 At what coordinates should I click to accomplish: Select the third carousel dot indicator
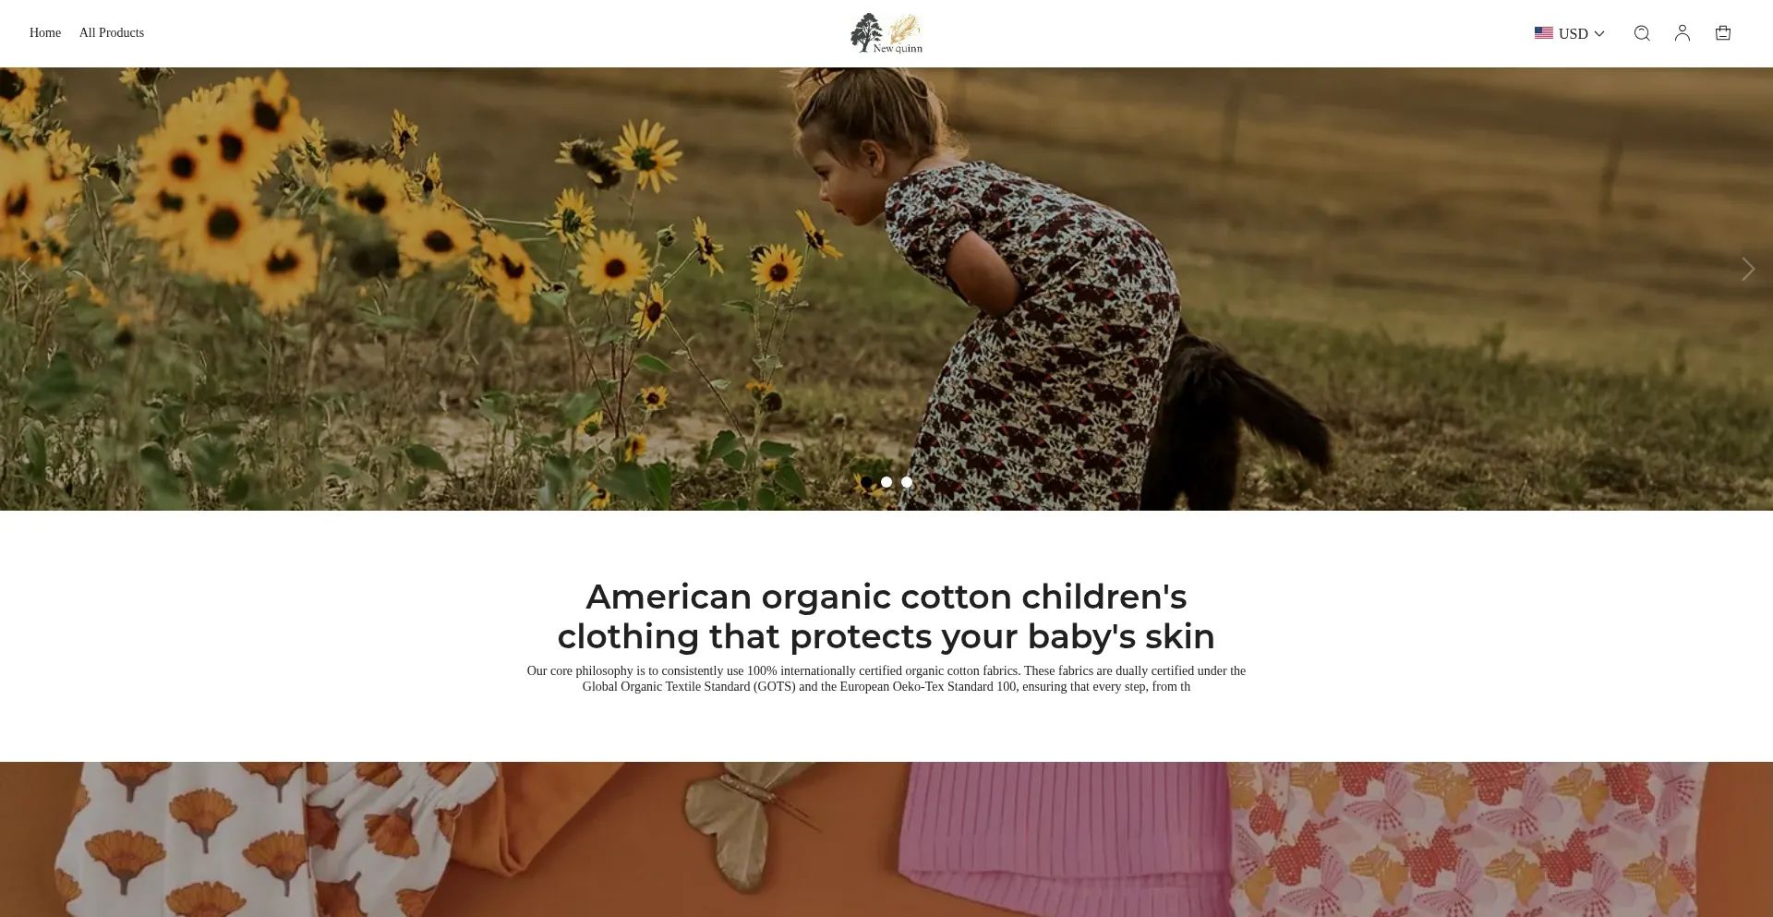click(907, 482)
